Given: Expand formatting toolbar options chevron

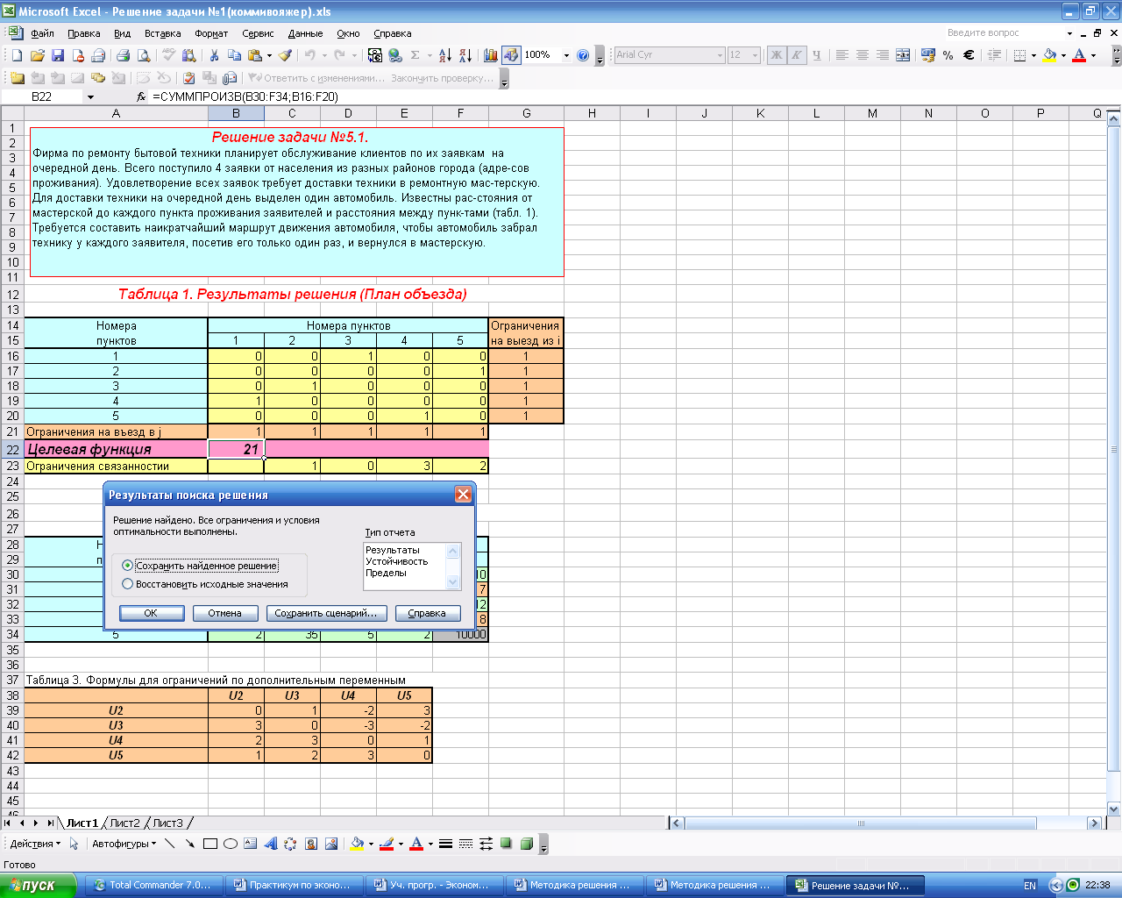Looking at the screenshot, I should point(1116,55).
